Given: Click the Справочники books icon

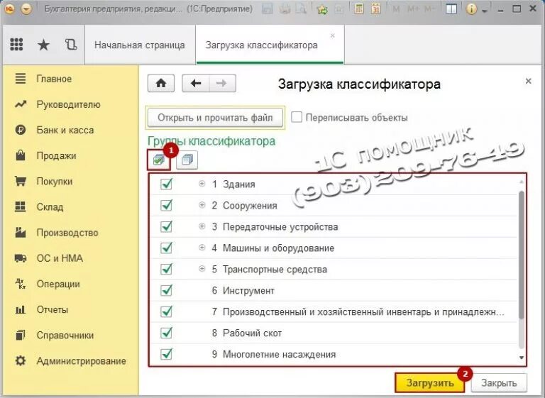Looking at the screenshot, I should point(21,335).
